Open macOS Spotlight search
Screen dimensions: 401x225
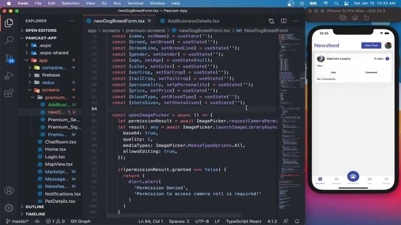click(336, 3)
